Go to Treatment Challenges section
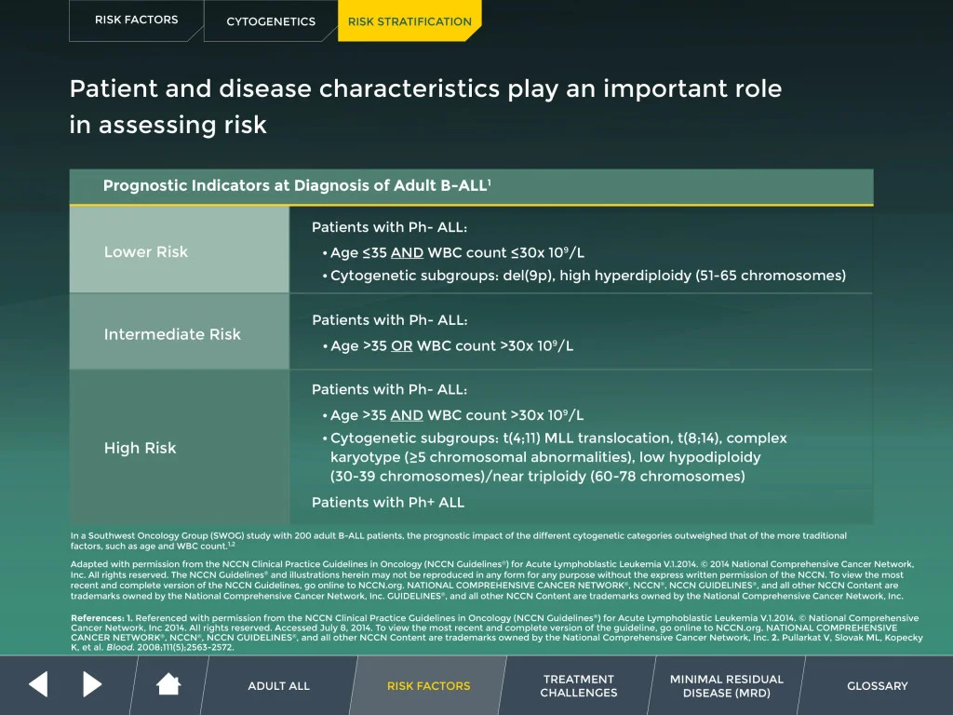Viewport: 953px width, 715px height. [579, 686]
